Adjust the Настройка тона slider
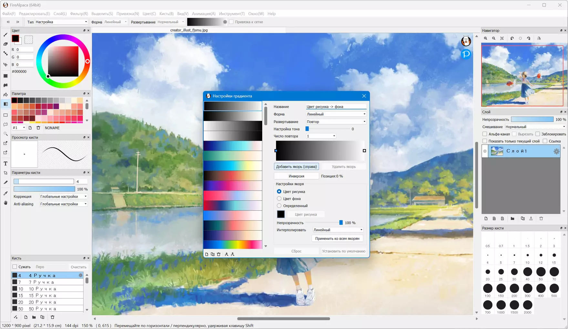Viewport: 568px width, 329px height. pyautogui.click(x=328, y=129)
